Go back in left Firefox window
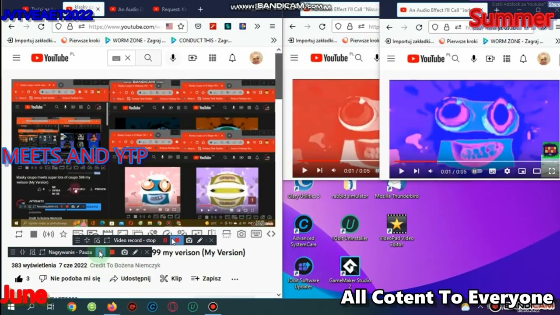The image size is (560, 315). (11, 26)
